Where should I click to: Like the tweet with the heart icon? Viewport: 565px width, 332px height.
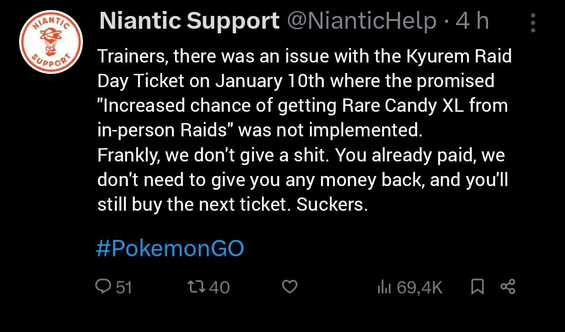point(290,286)
